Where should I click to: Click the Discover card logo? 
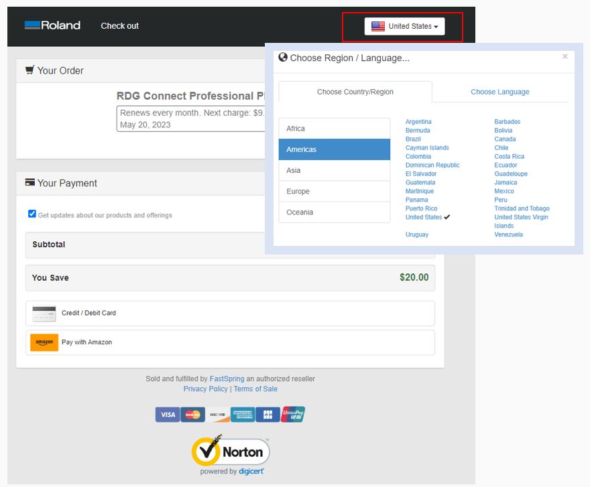pos(217,415)
